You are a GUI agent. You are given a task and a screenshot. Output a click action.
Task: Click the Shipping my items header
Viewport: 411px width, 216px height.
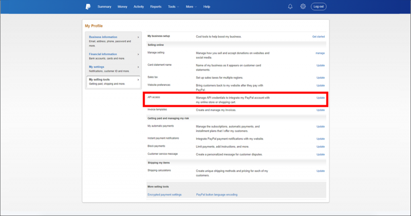pyautogui.click(x=159, y=163)
